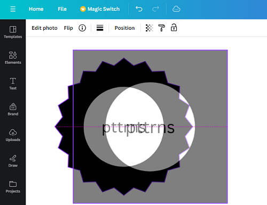This screenshot has width=267, height=205.
Task: Show image info icon
Action: (x=82, y=28)
